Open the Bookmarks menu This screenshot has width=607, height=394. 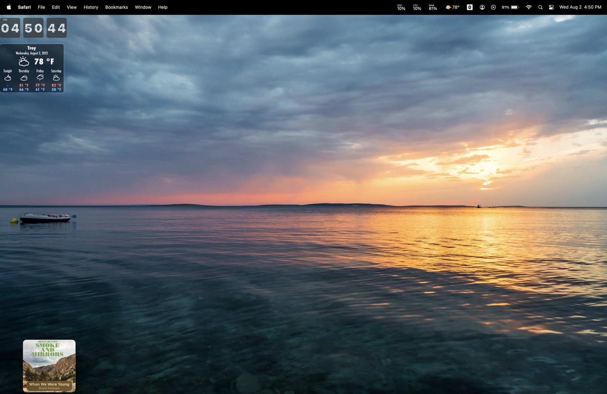(x=116, y=7)
